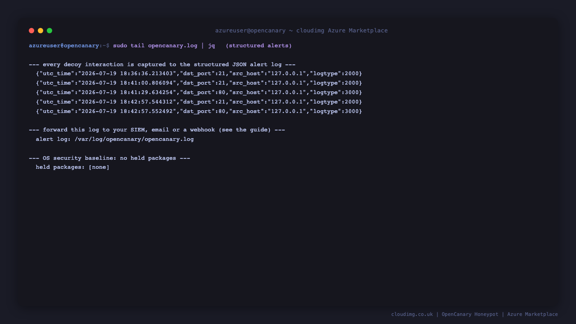Click the title 'azureuser@opencanary ~ cloudimg Azure Marketplace'

[x=301, y=31]
